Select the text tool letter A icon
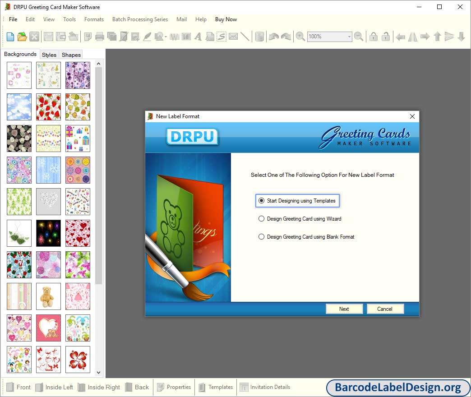 (198, 37)
